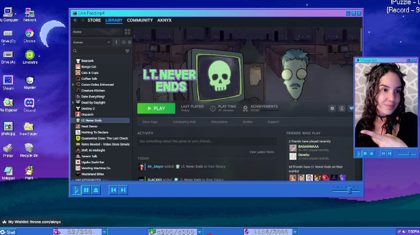
Task: Click the library search magnifier icon
Action: [75, 51]
